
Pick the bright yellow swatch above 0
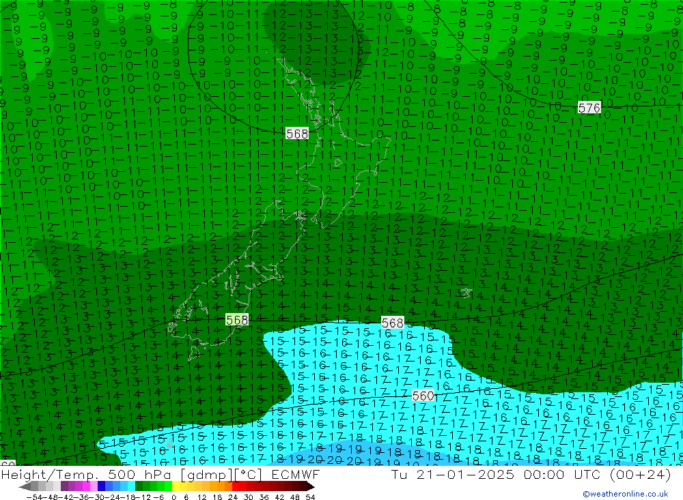coord(176,486)
